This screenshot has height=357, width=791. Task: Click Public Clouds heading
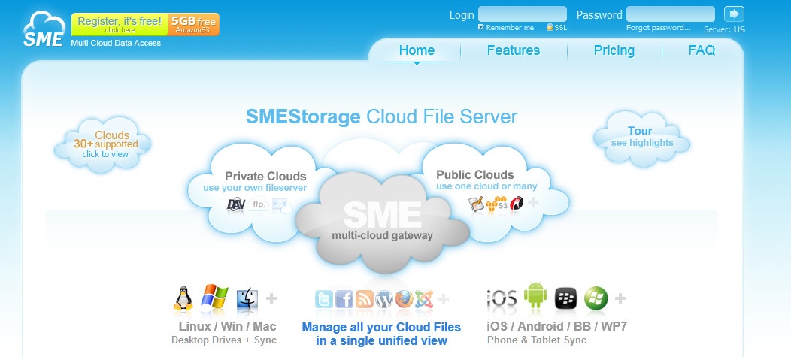pyautogui.click(x=474, y=174)
